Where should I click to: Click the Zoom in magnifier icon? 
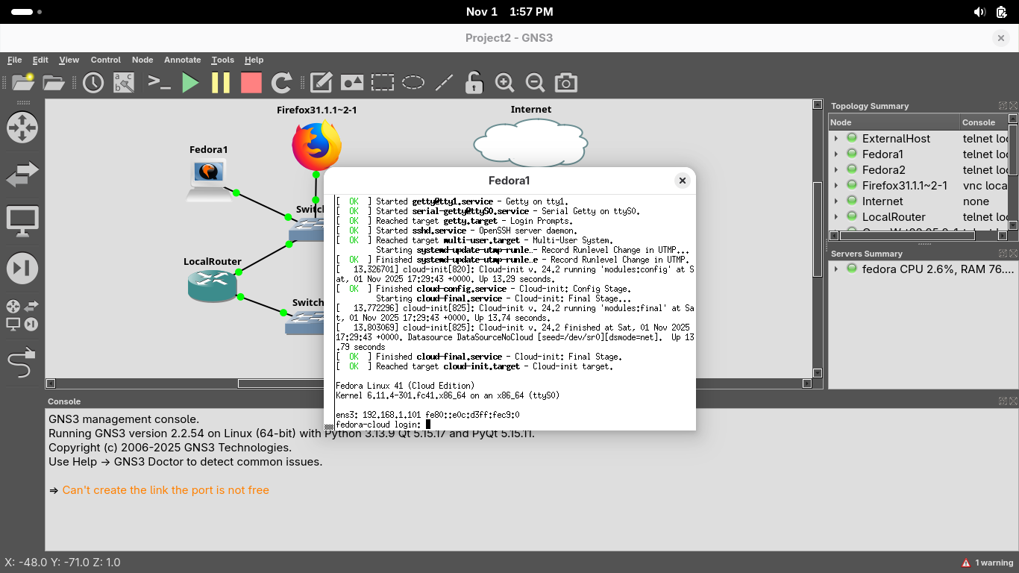pos(505,83)
